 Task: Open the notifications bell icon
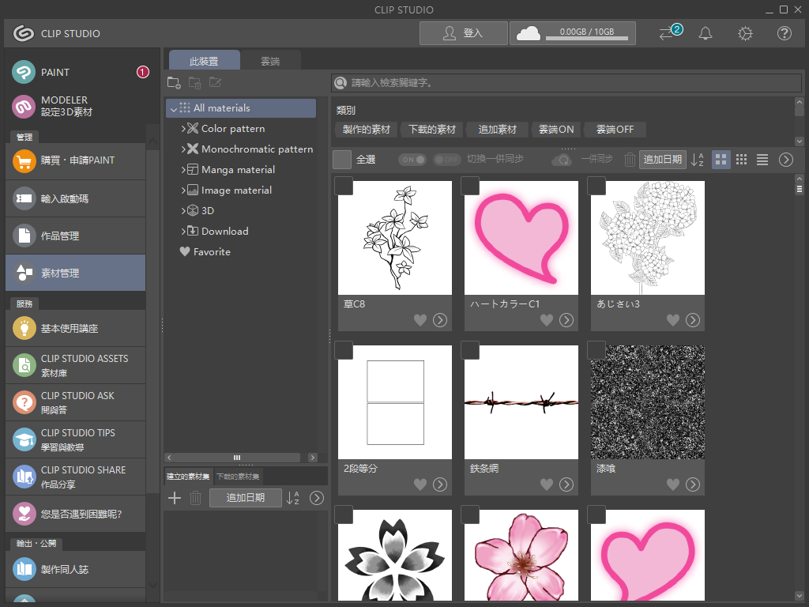[706, 33]
